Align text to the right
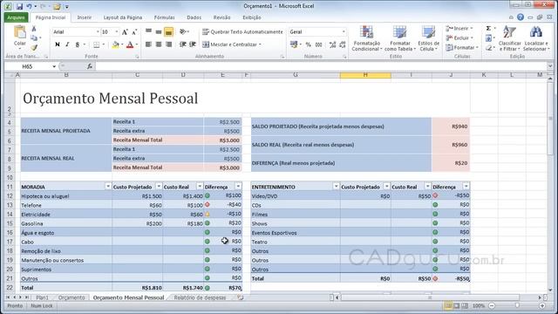Image resolution: width=558 pixels, height=314 pixels. 168,44
